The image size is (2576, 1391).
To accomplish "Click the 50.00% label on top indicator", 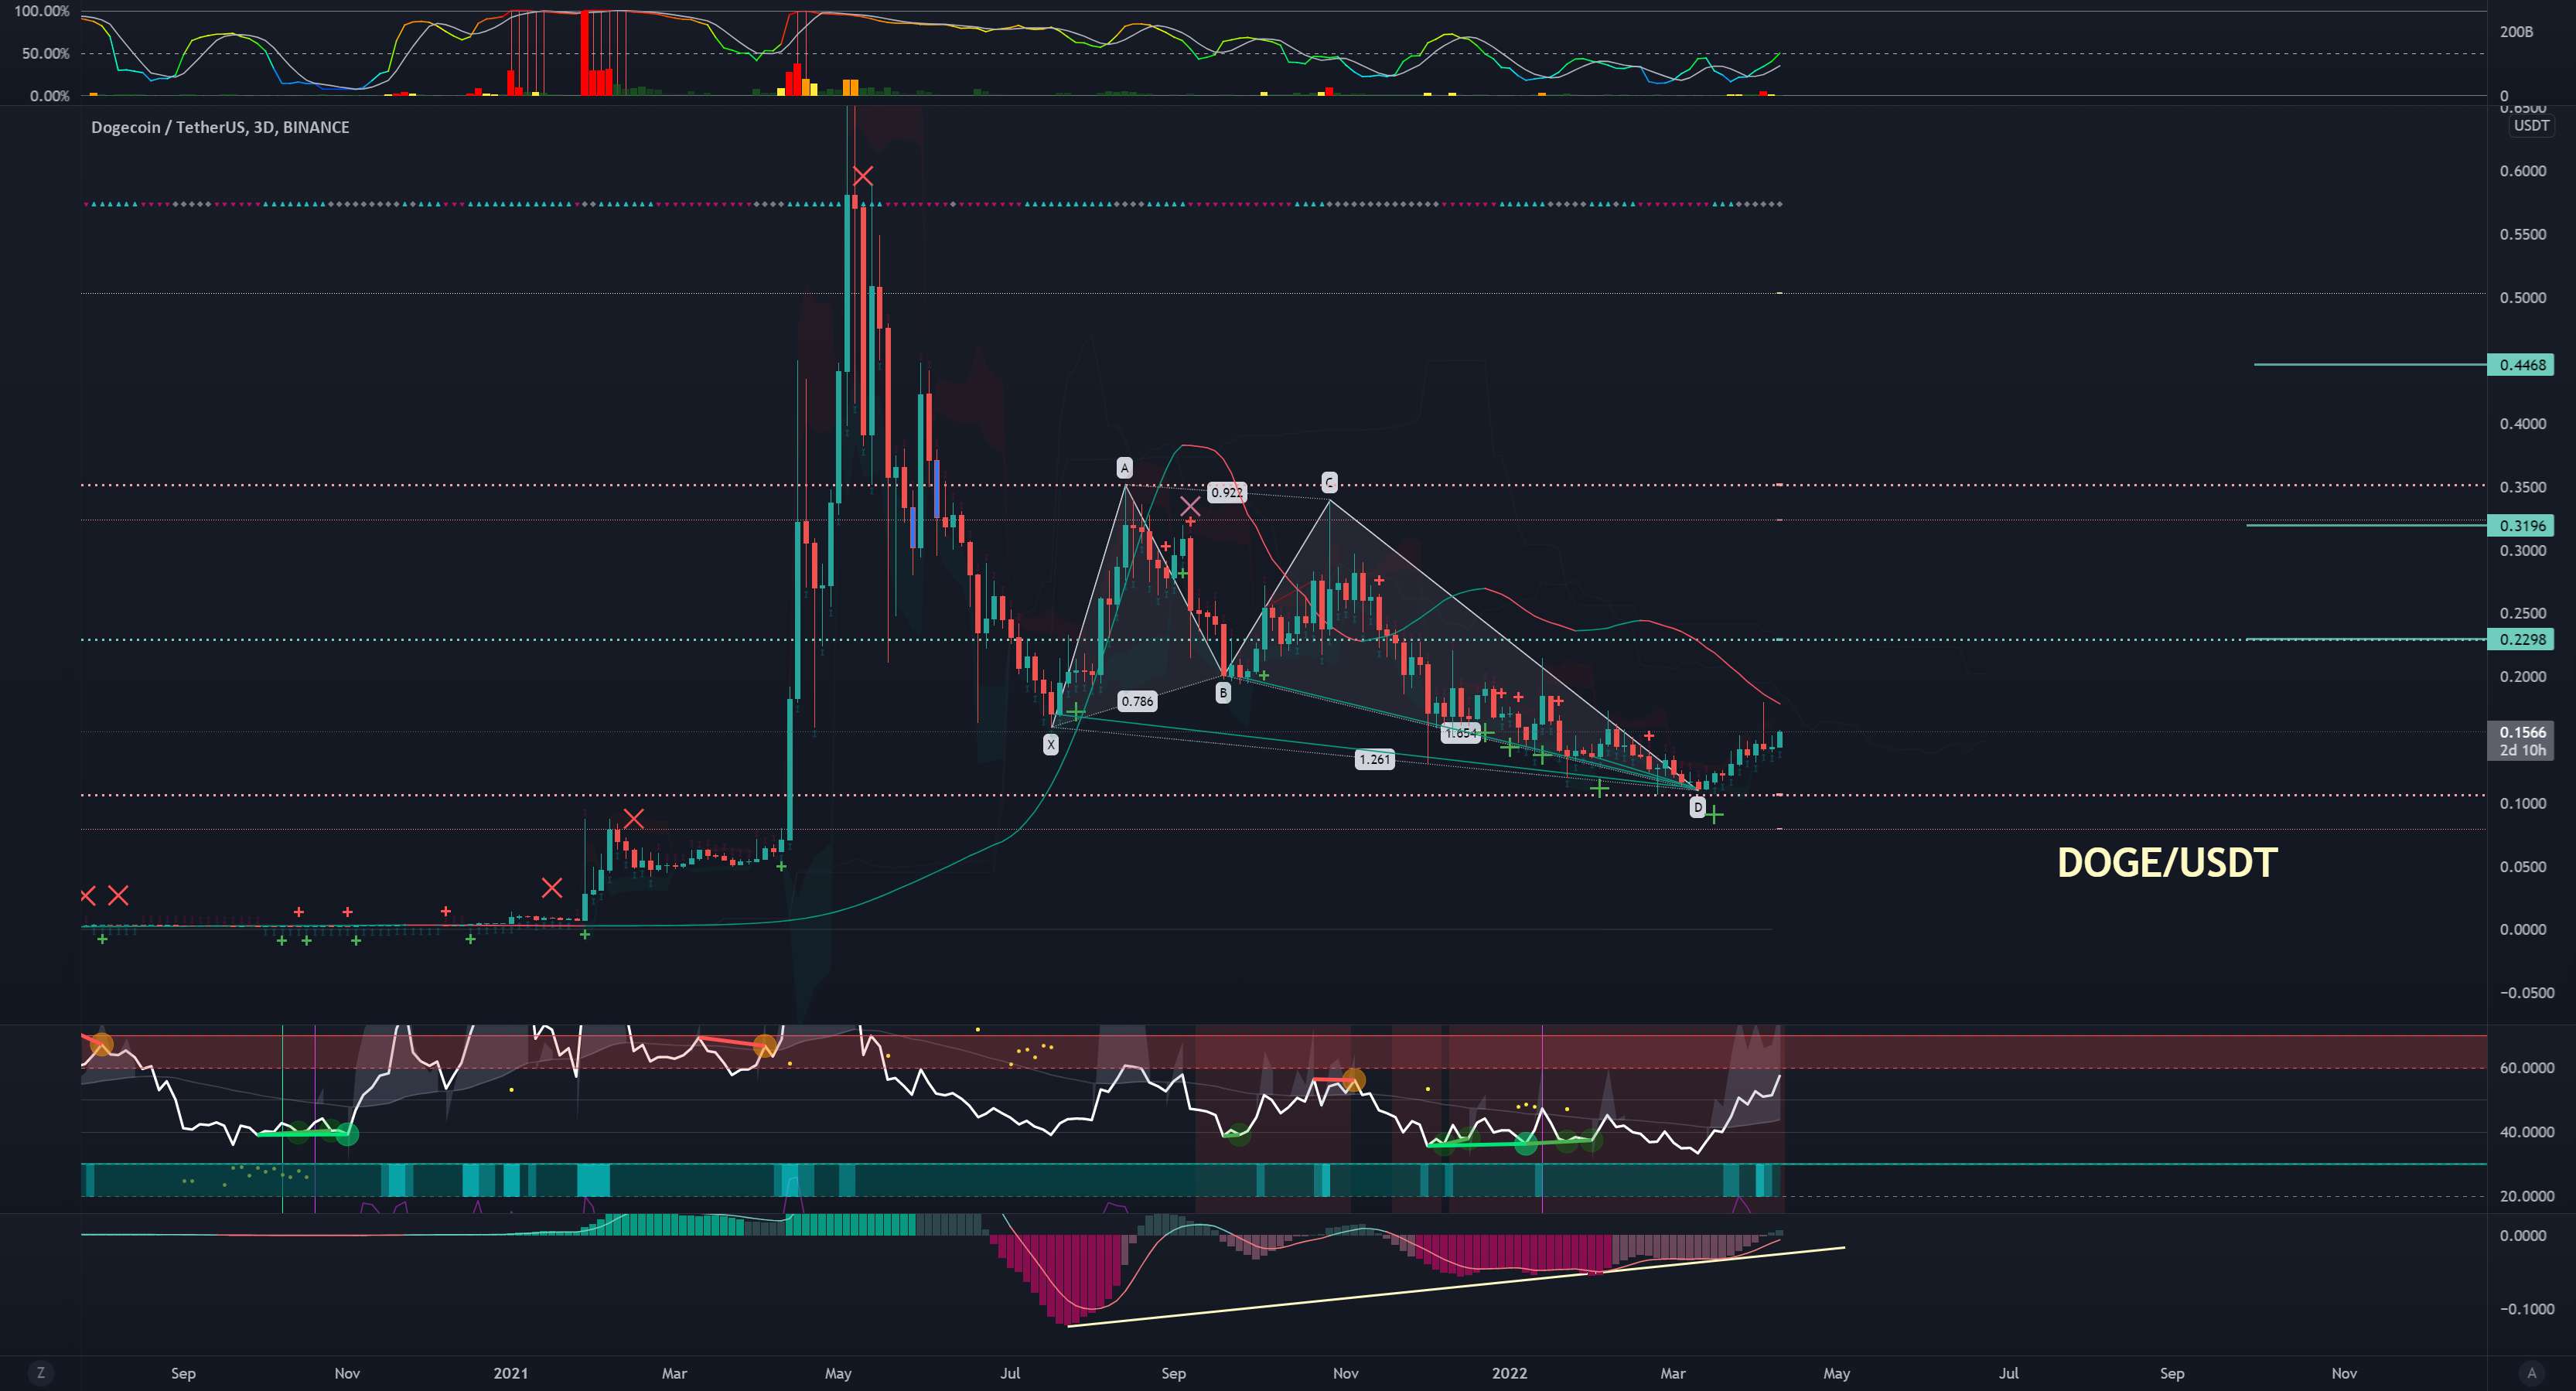I will [x=46, y=53].
